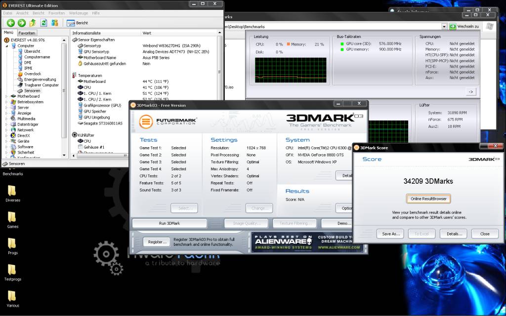Expand the Software tree node

7,147
